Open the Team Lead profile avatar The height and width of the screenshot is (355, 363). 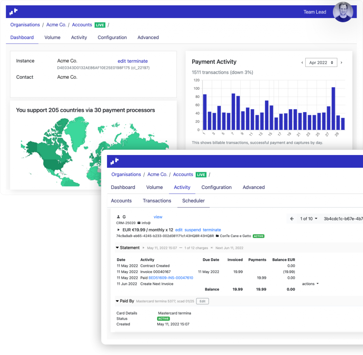343,12
